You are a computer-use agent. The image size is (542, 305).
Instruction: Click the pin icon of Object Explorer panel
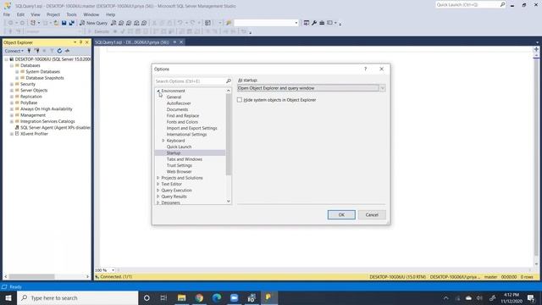pos(81,42)
